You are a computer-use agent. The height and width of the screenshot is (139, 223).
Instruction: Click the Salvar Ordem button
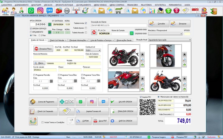coord(123,102)
